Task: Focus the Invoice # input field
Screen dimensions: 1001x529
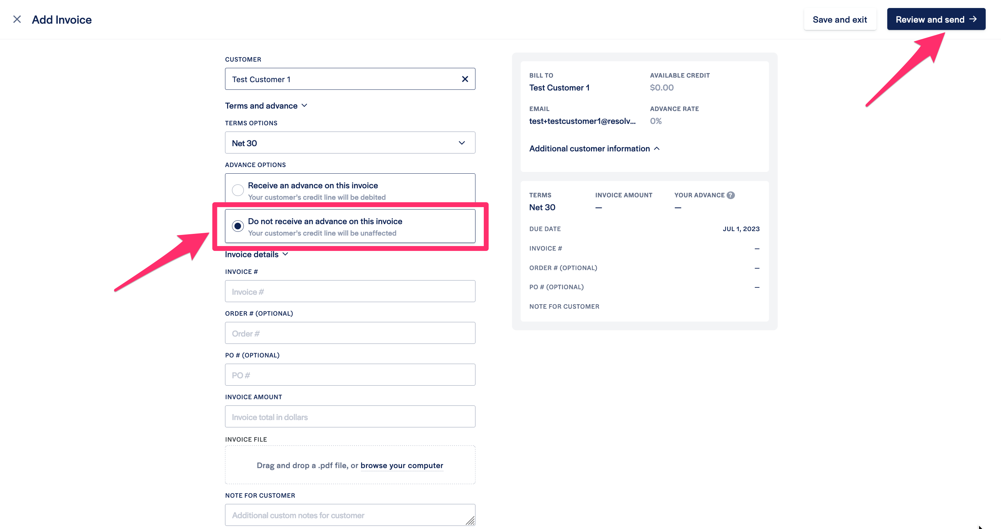Action: coord(350,292)
